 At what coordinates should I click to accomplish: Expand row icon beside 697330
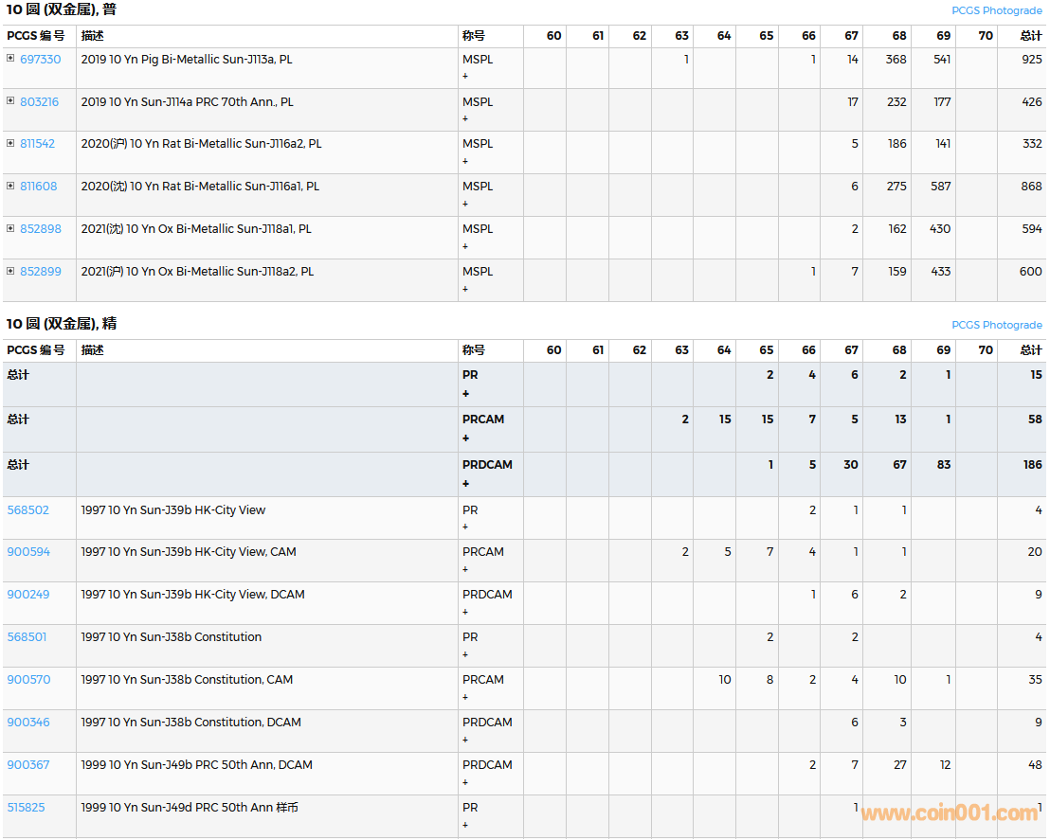(x=10, y=59)
